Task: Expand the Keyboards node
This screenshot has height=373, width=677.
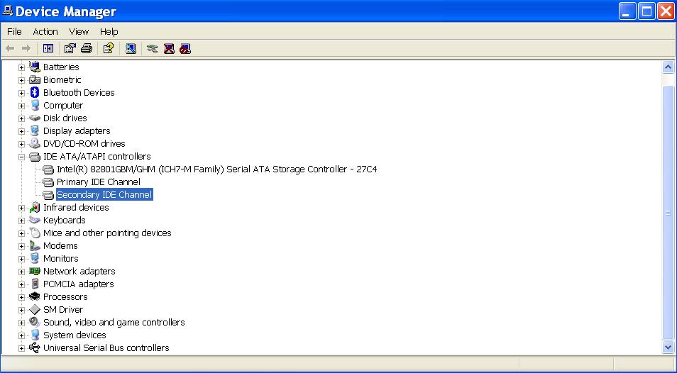Action: (x=21, y=221)
